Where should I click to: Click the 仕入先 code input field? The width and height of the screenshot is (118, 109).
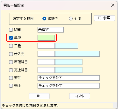click(x=46, y=54)
